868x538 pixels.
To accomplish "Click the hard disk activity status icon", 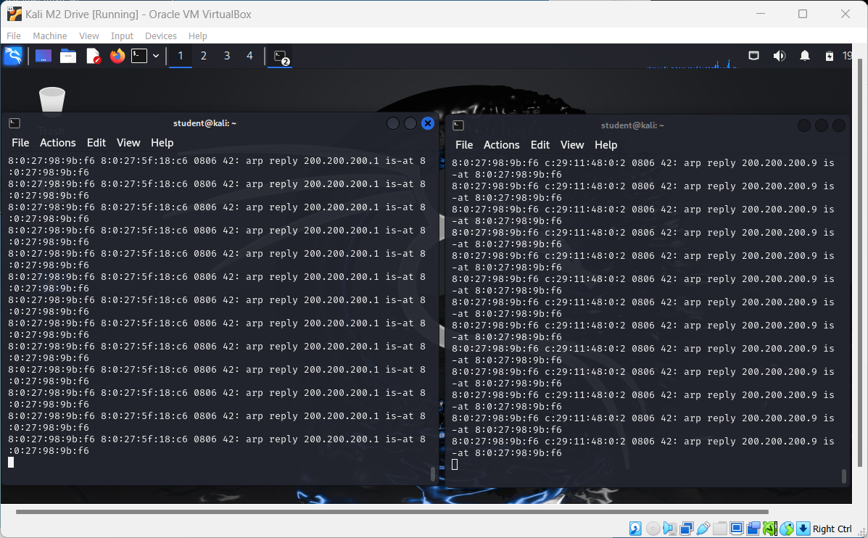I will (x=635, y=529).
